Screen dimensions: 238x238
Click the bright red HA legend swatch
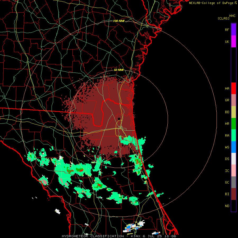pyautogui.click(x=234, y=88)
